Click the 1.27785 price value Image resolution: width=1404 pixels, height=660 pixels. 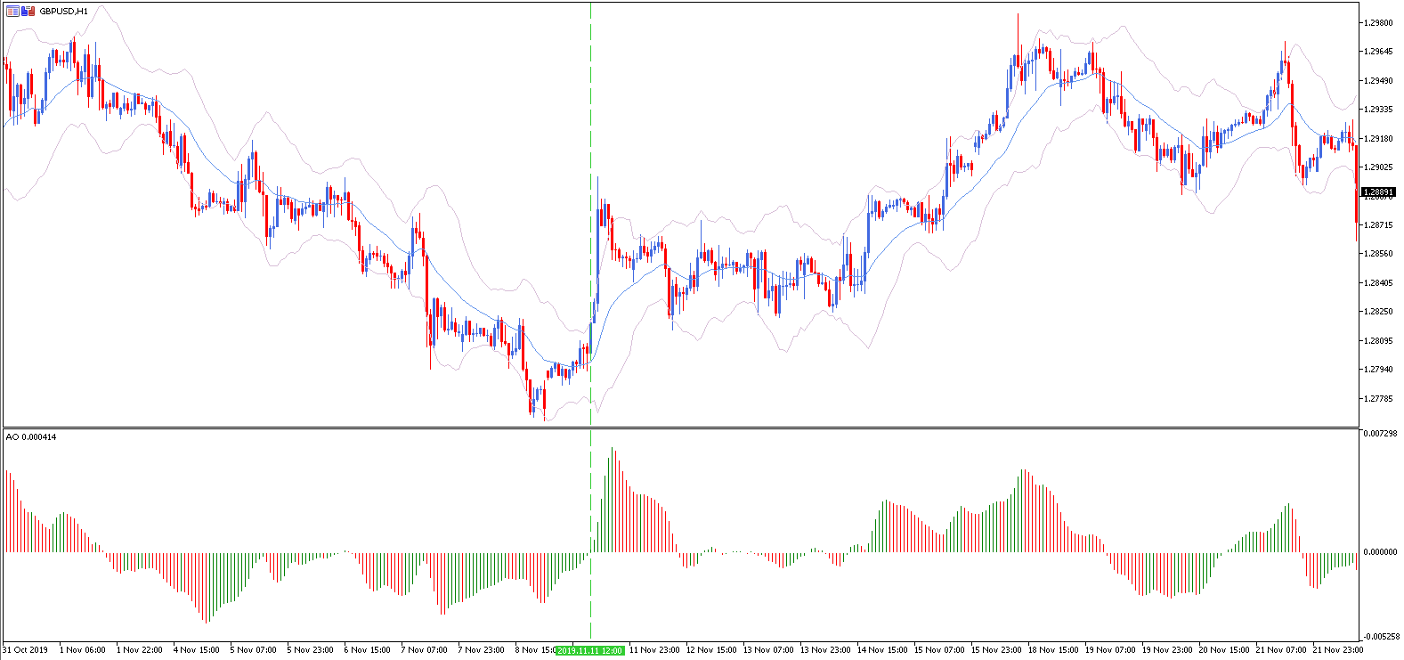tap(1378, 398)
